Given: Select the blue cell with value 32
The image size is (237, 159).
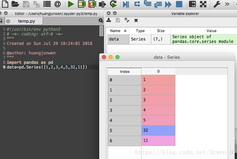Looking at the screenshot, I should coord(158,130).
